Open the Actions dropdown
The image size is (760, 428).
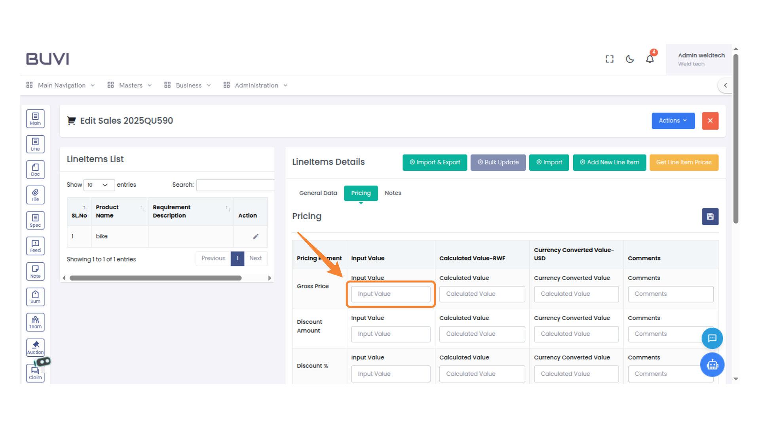point(673,121)
